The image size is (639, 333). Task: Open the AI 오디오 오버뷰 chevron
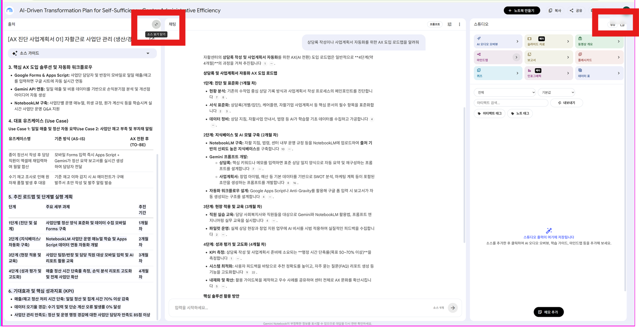[x=517, y=41]
